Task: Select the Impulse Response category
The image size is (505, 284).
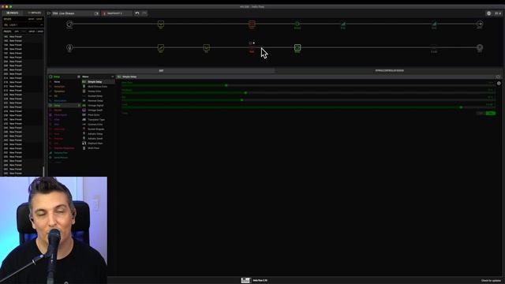Action: click(64, 148)
